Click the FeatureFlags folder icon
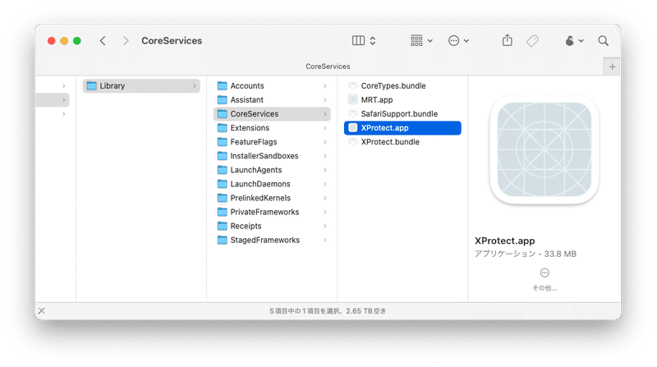 tap(222, 142)
